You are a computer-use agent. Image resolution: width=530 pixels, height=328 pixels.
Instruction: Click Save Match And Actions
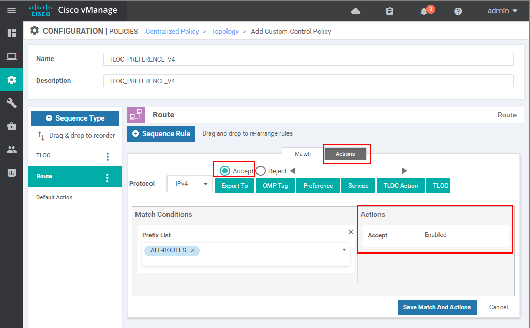click(437, 307)
